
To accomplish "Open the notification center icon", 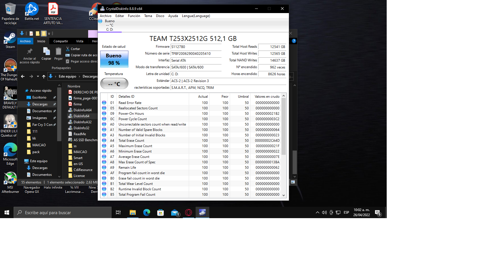I will coord(378,212).
